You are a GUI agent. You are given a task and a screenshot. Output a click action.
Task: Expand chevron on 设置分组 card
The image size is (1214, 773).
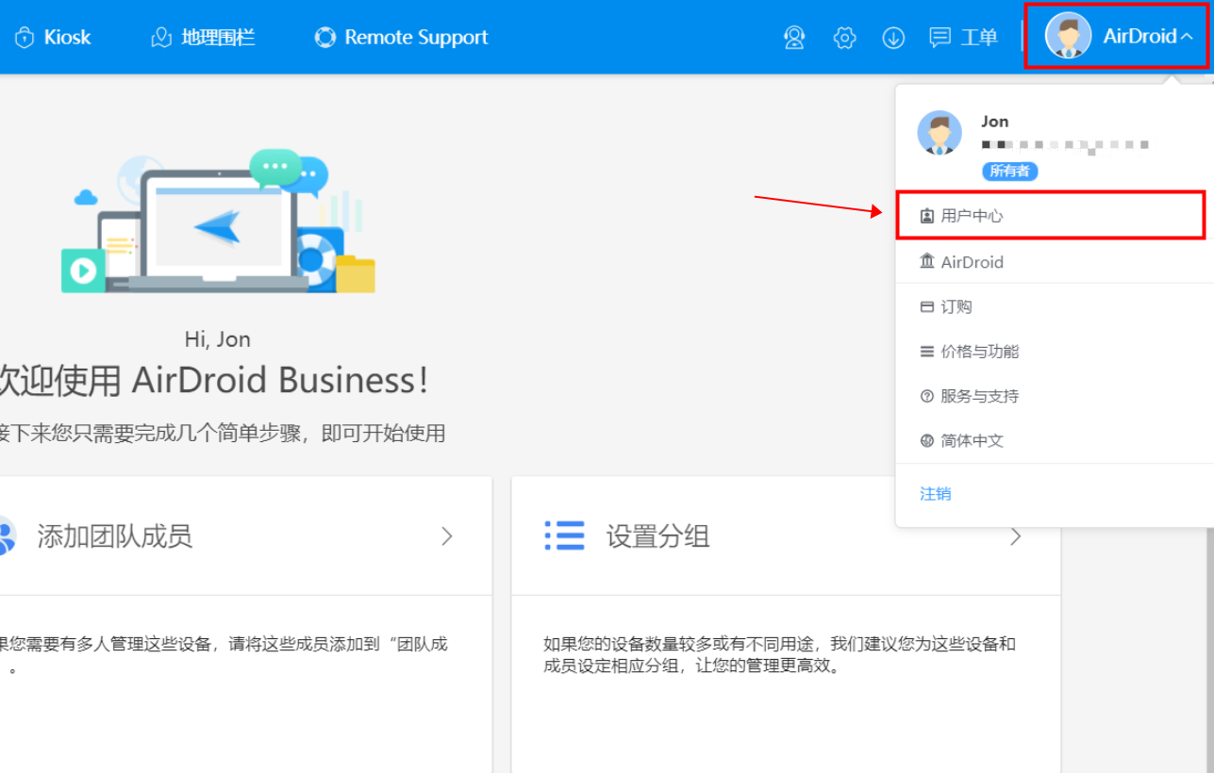click(x=1016, y=536)
